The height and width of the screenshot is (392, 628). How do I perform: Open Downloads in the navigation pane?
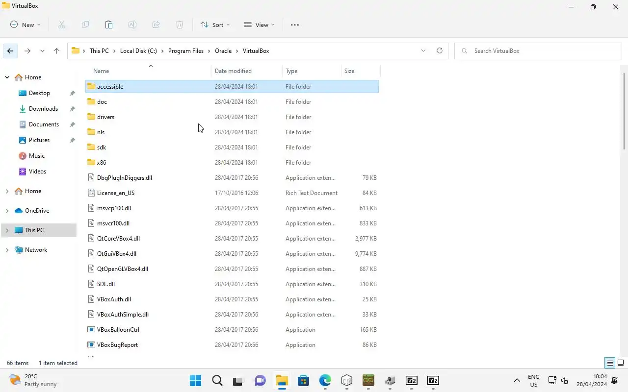pyautogui.click(x=43, y=109)
